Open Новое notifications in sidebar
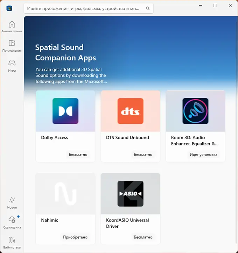 click(x=12, y=202)
